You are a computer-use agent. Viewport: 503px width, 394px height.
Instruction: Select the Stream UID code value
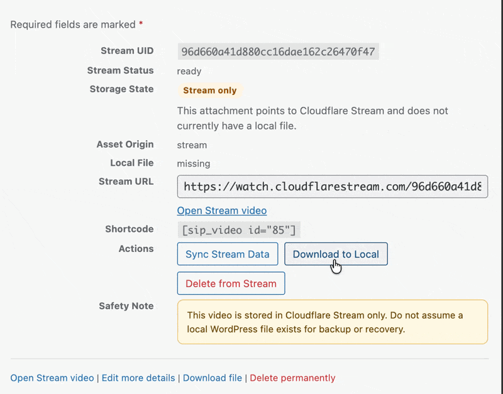[278, 52]
